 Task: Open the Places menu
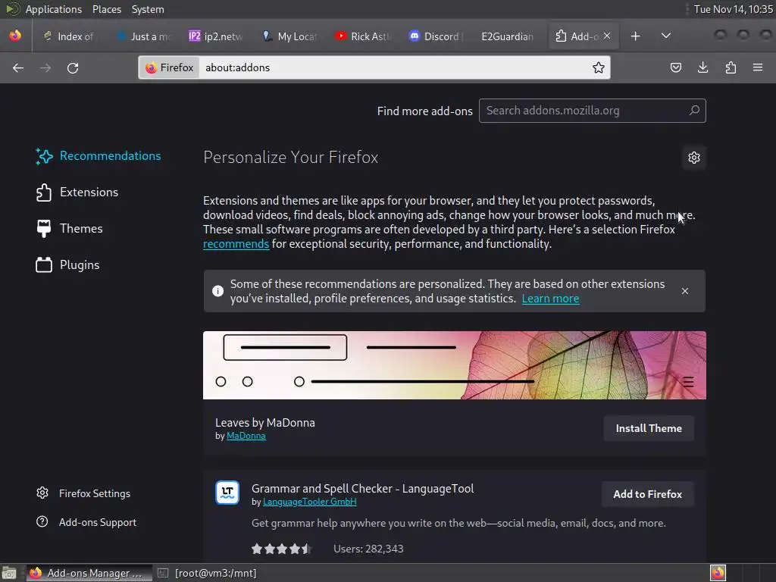pos(106,9)
